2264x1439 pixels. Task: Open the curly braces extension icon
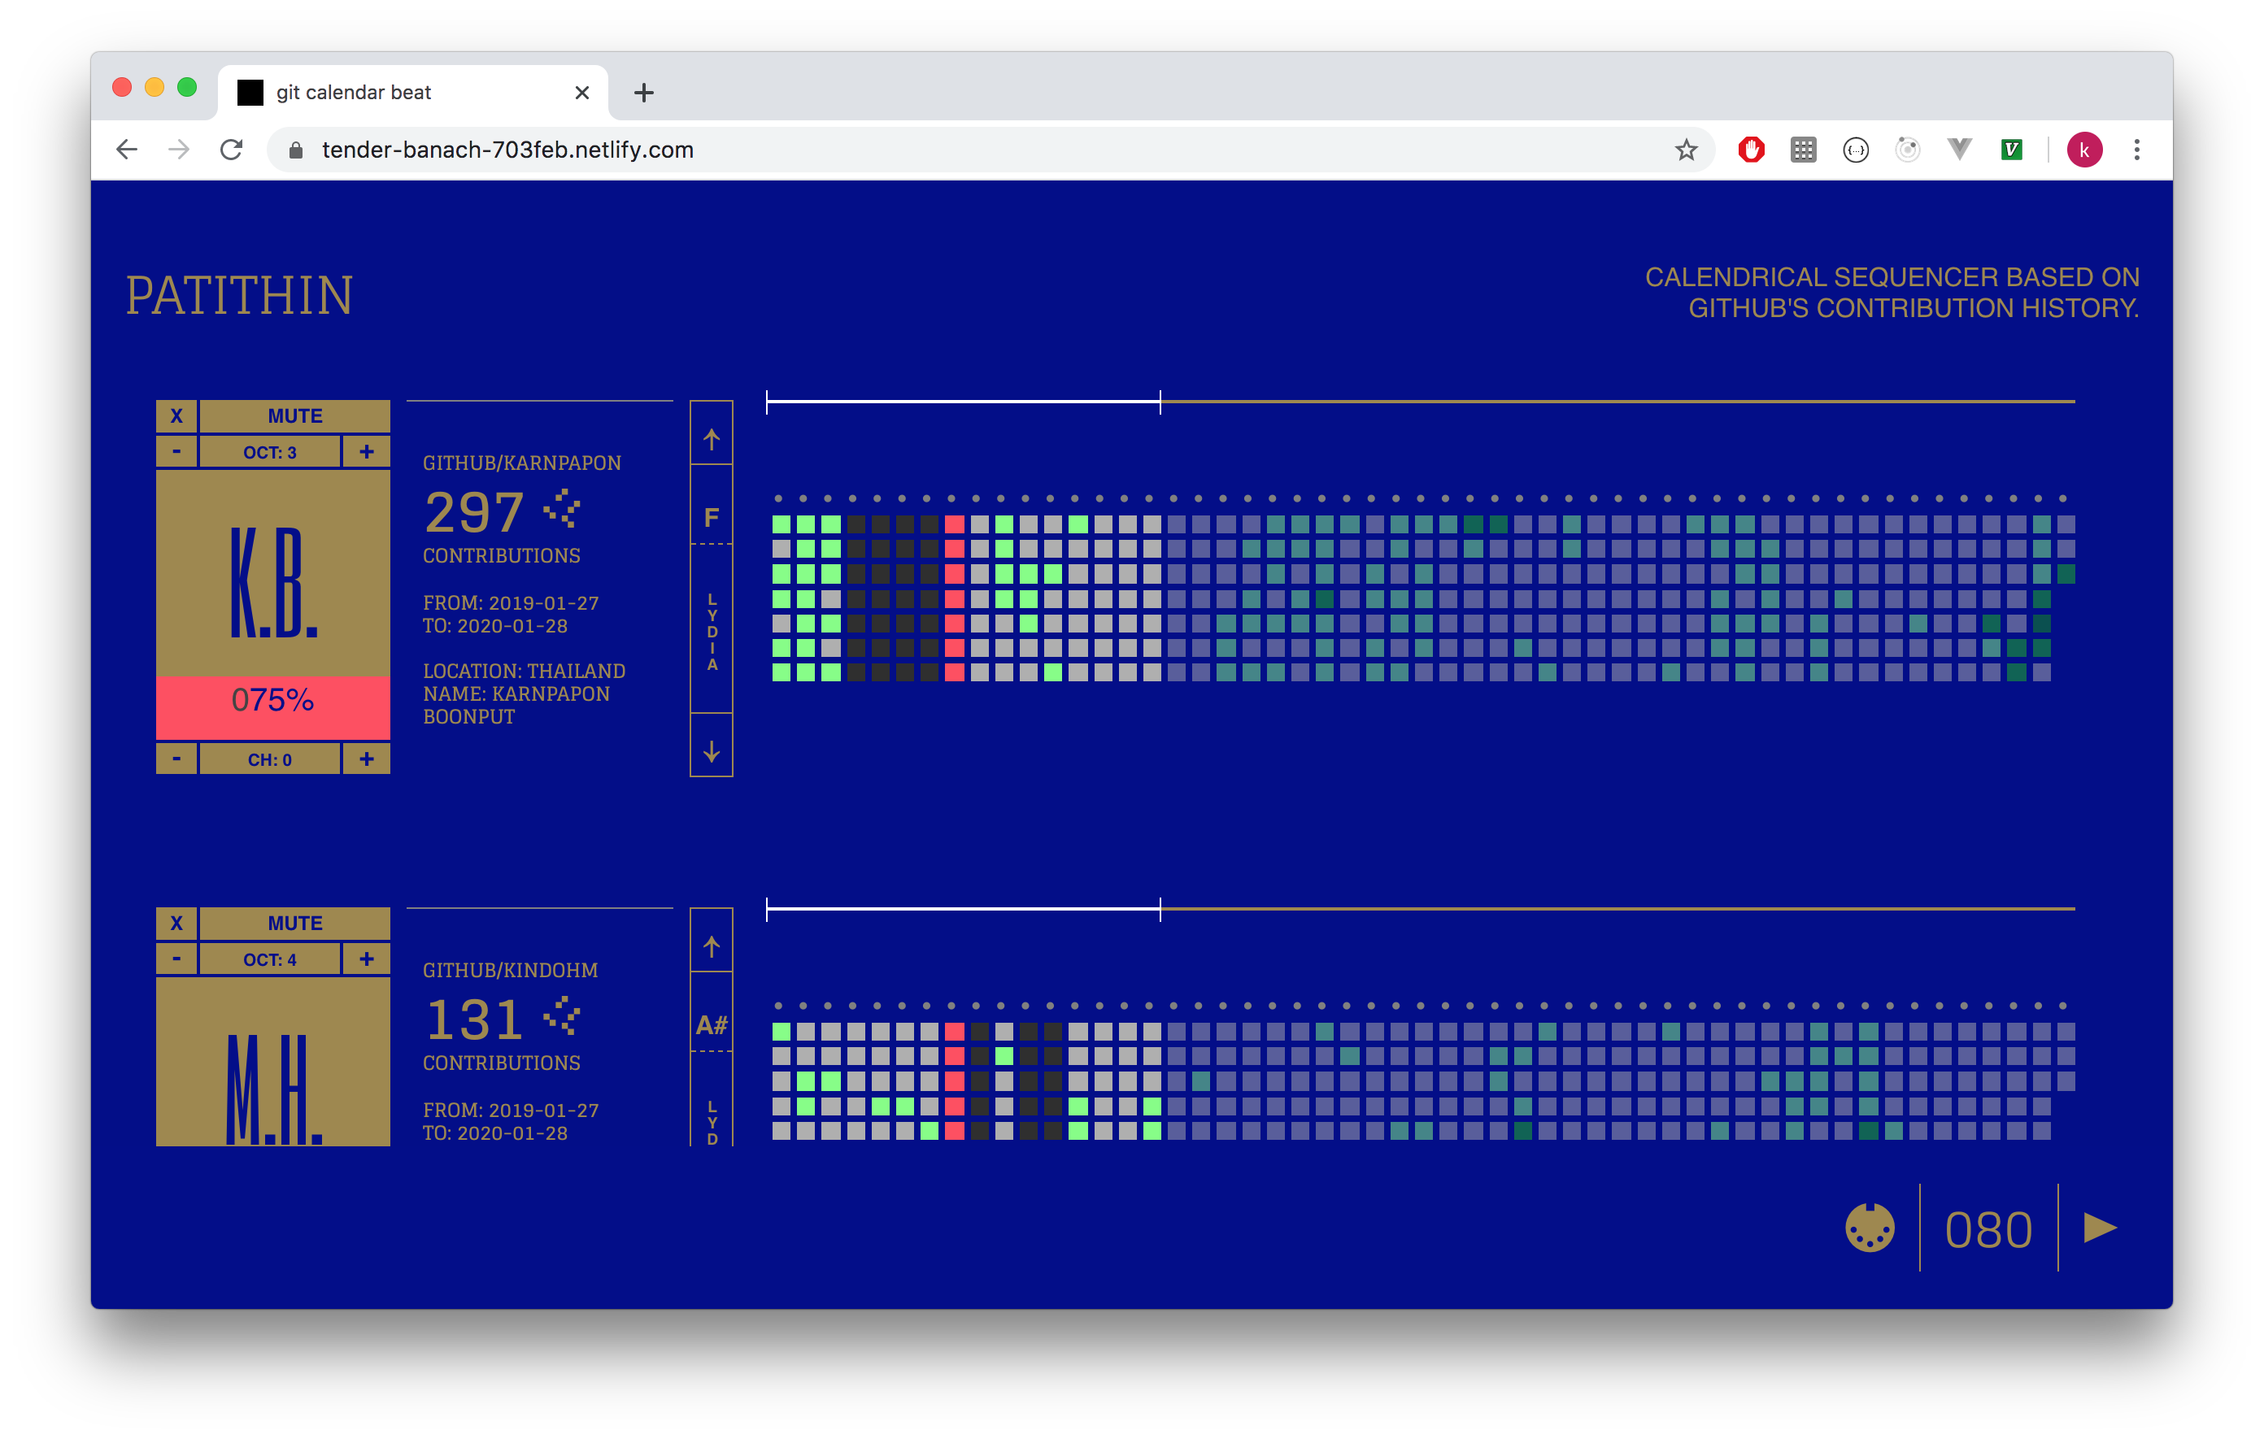tap(1856, 150)
